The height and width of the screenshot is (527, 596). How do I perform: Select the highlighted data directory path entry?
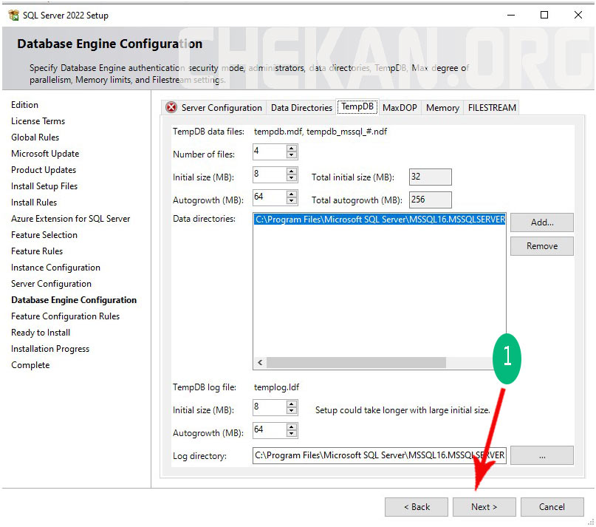pyautogui.click(x=380, y=220)
